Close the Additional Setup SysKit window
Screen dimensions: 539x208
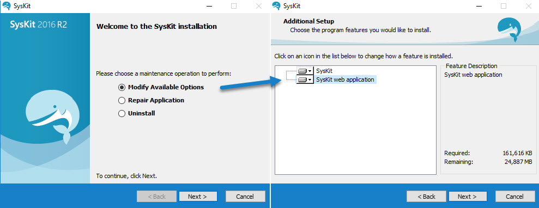coord(529,6)
